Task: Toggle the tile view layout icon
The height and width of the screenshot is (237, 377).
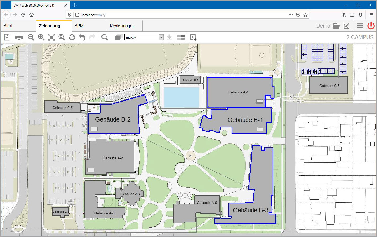Action: [x=181, y=37]
